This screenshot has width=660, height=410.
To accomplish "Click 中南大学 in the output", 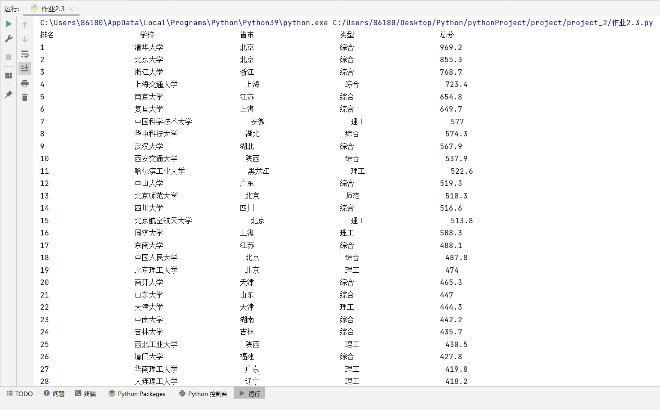I will point(149,320).
